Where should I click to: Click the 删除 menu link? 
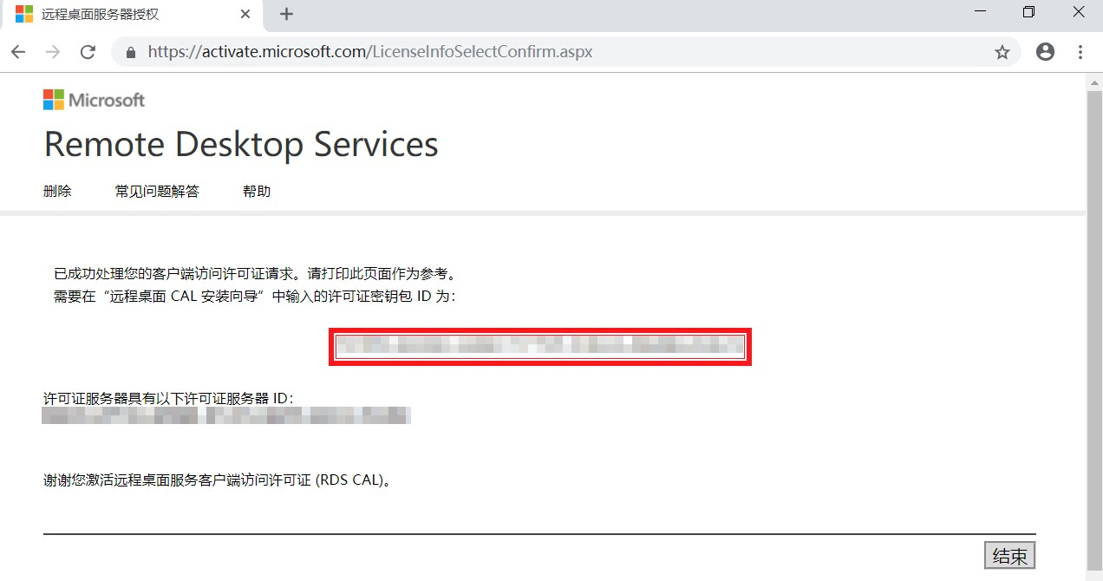point(57,192)
